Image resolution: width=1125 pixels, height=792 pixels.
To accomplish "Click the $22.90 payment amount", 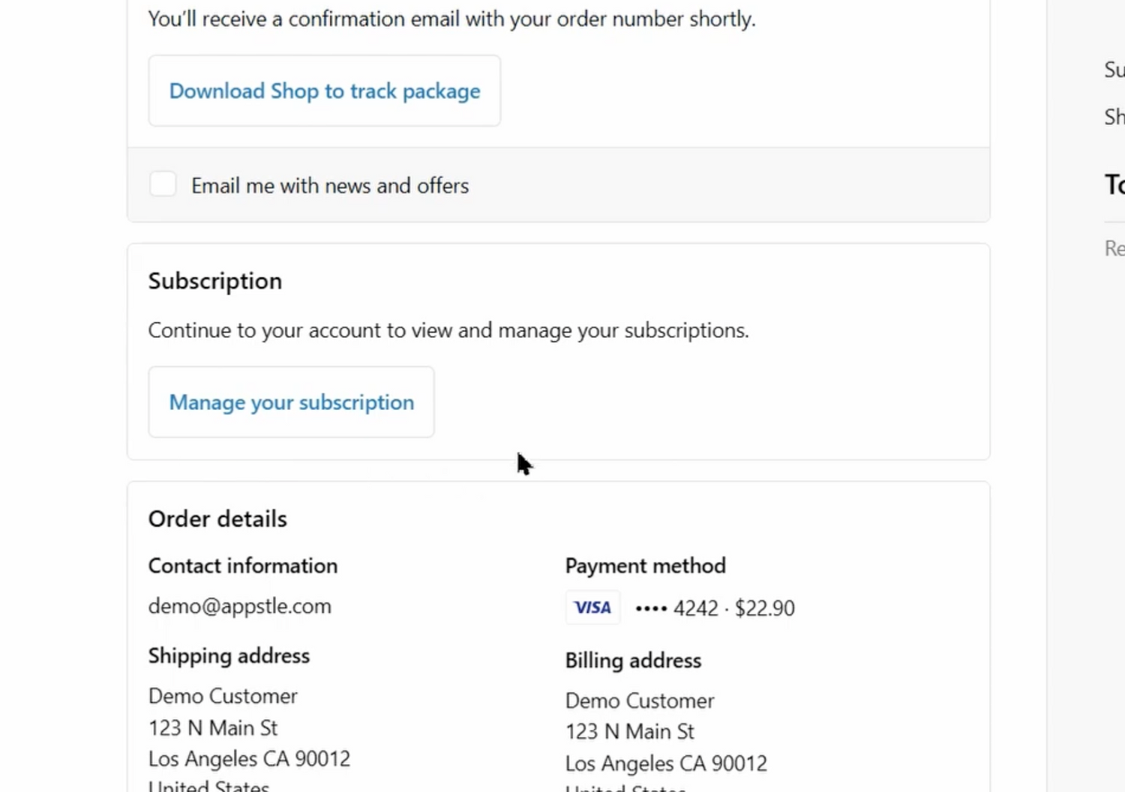I will point(764,608).
